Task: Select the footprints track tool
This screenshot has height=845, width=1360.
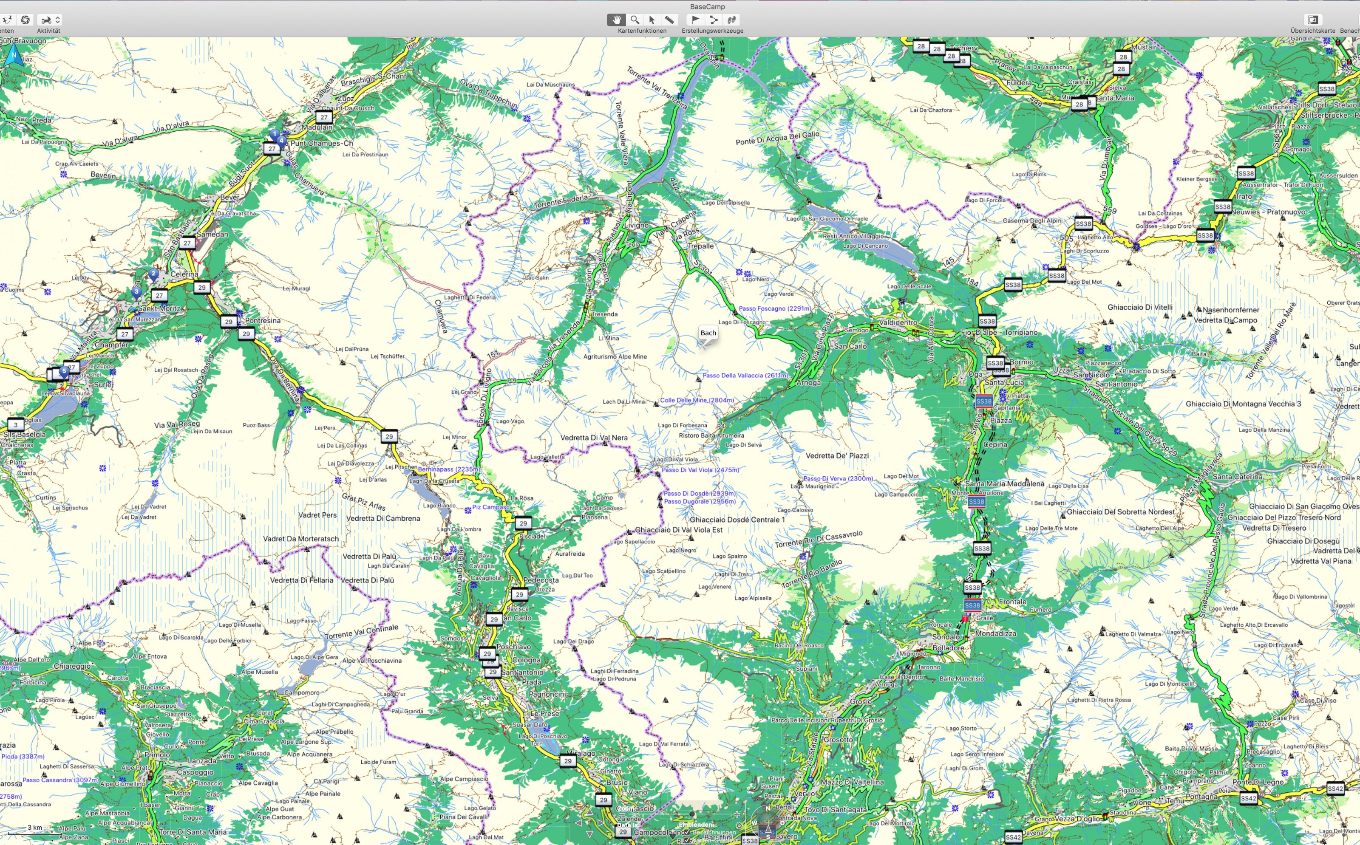Action: pyautogui.click(x=732, y=20)
